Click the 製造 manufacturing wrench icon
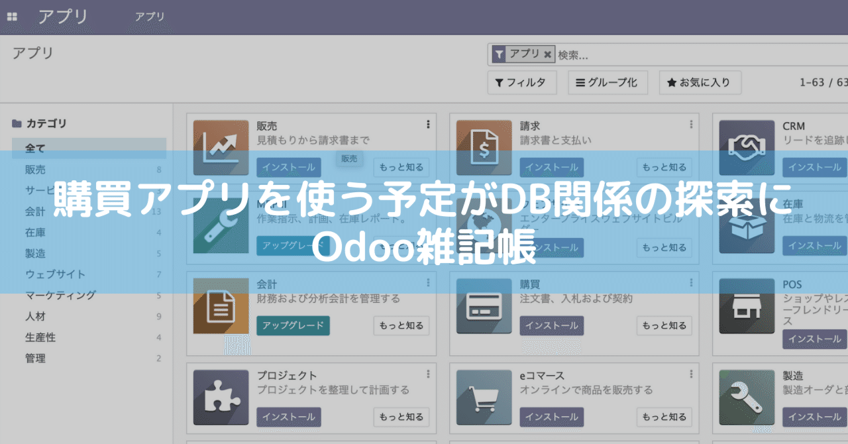Screen dimensions: 848x444 [746, 398]
